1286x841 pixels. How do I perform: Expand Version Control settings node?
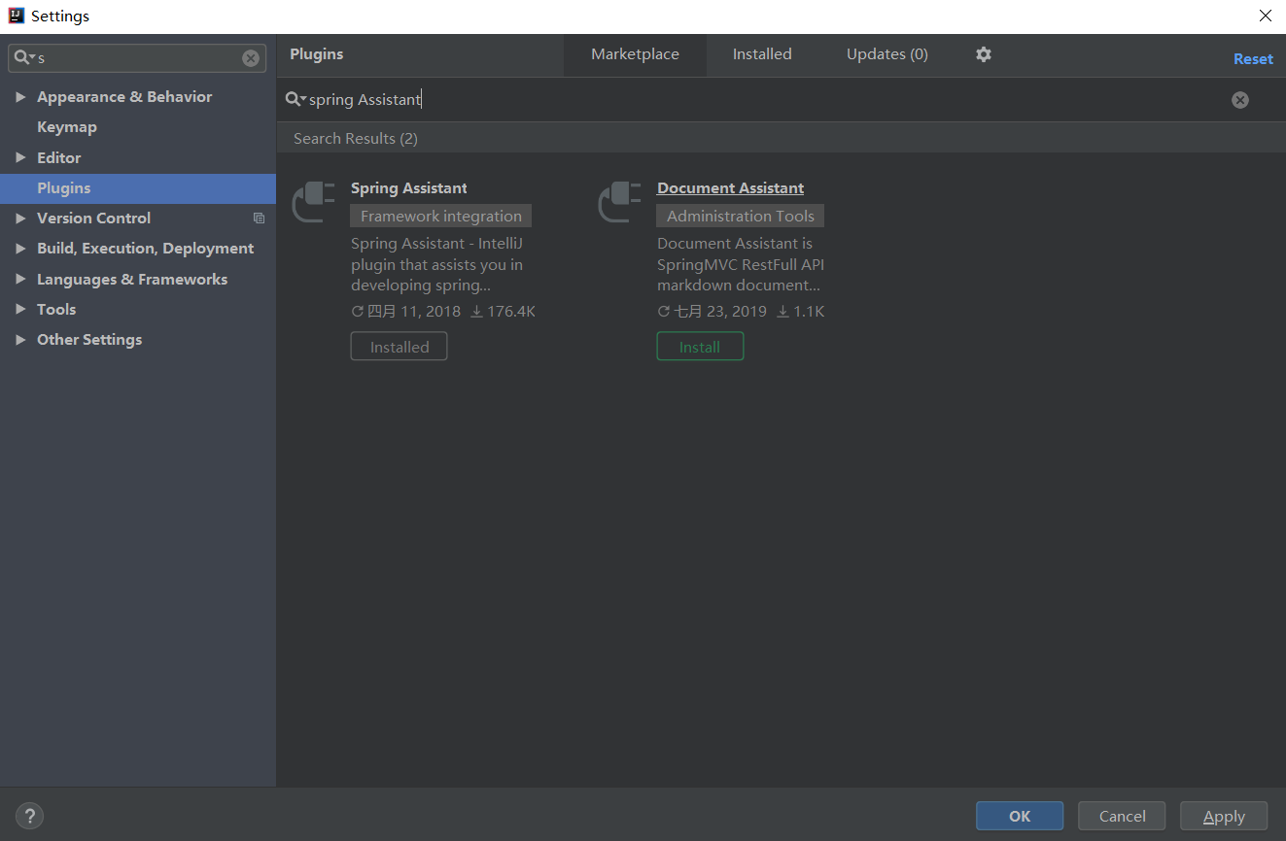click(20, 219)
